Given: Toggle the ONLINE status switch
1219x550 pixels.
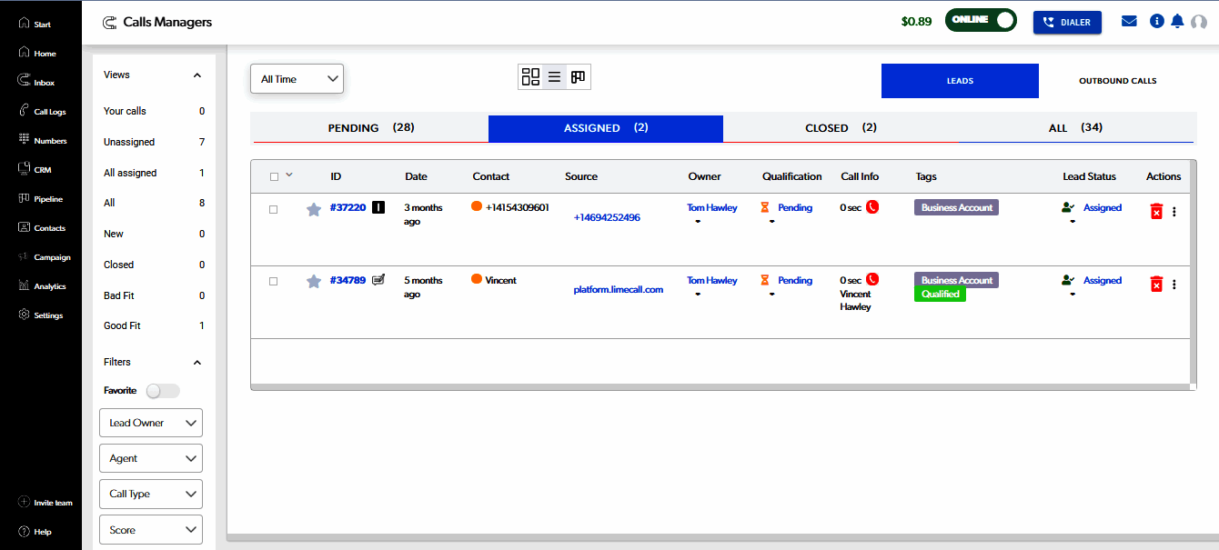Looking at the screenshot, I should tap(981, 21).
